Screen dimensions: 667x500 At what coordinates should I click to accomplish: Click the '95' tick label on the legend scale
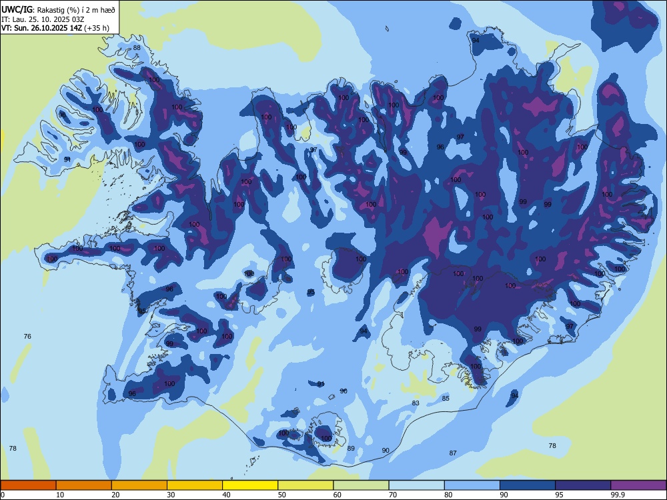559,495
